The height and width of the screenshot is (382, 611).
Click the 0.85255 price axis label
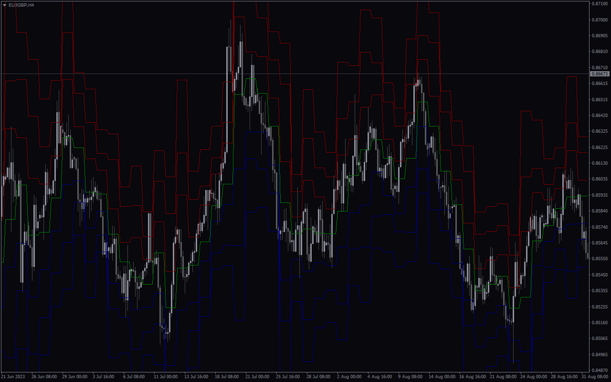click(600, 307)
